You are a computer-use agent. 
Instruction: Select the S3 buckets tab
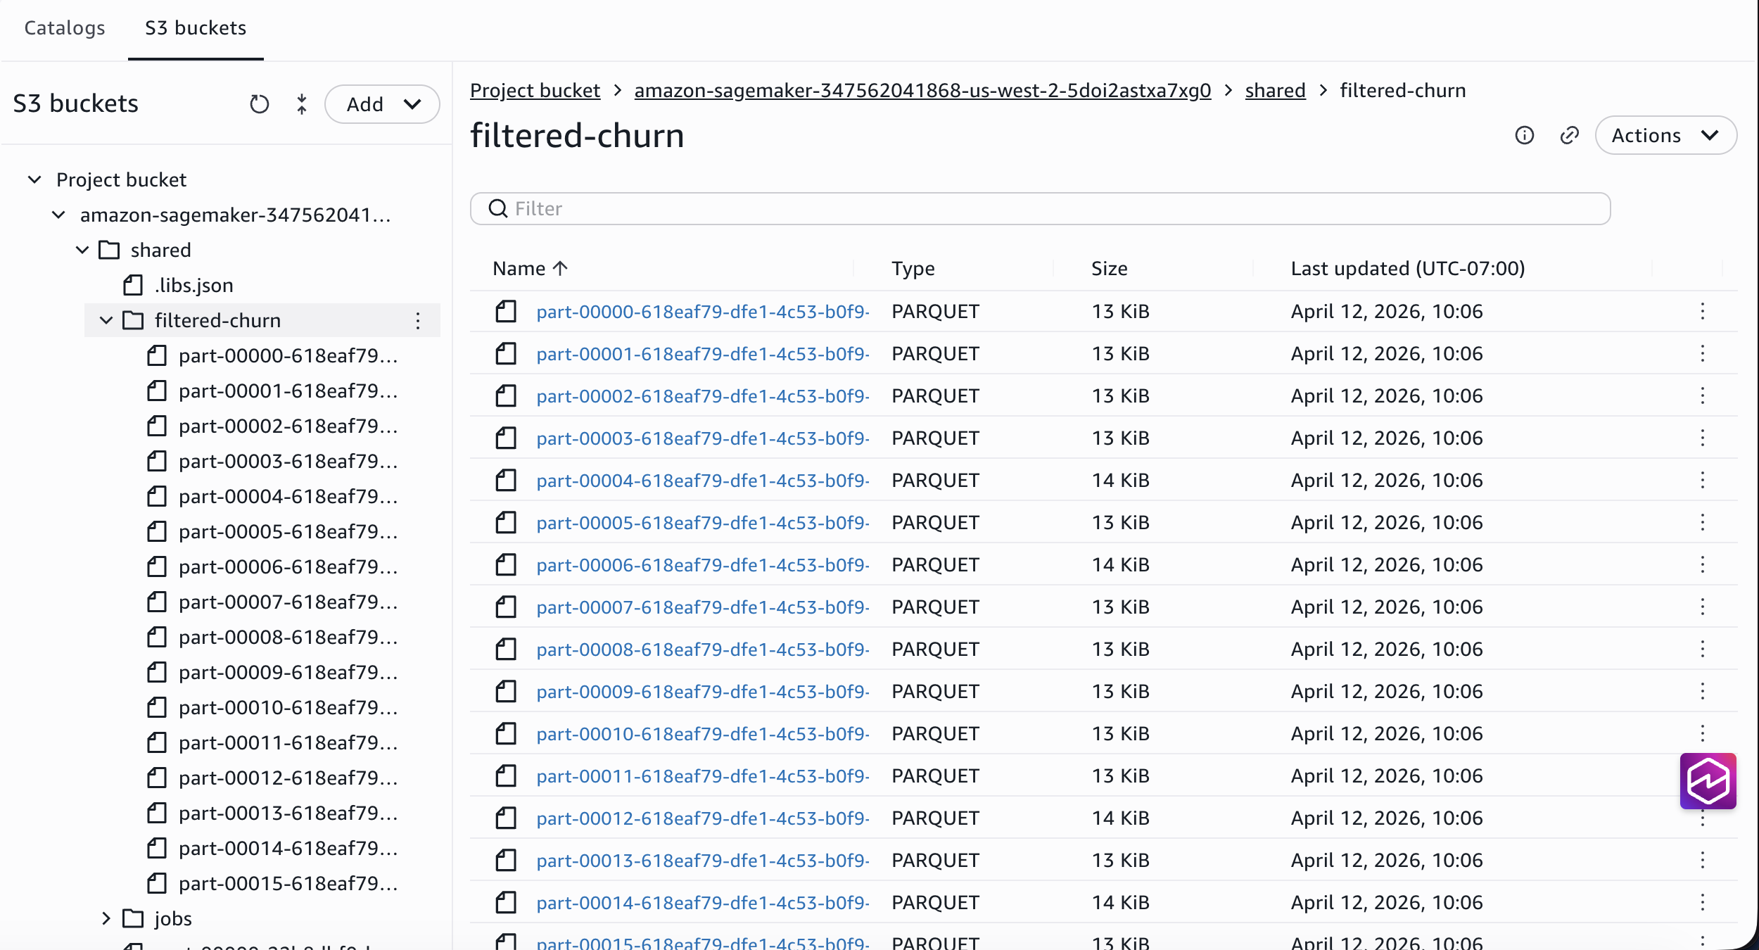click(x=196, y=28)
